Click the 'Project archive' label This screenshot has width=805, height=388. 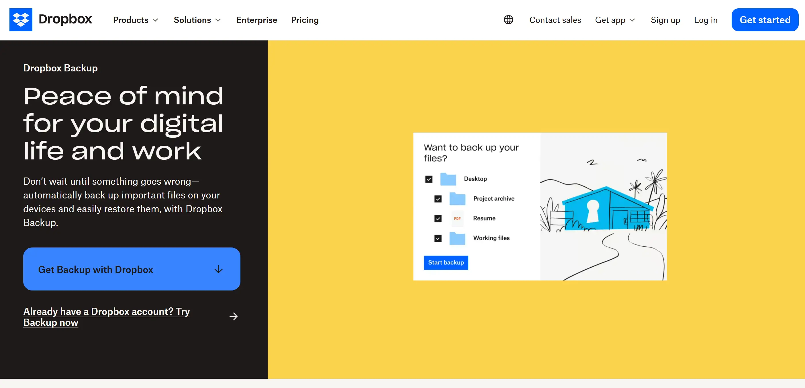pyautogui.click(x=493, y=198)
